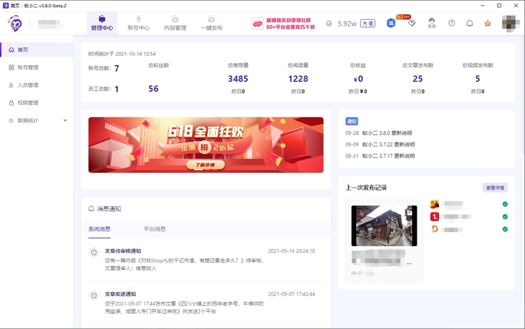Click the ant mascot logo

(15, 23)
